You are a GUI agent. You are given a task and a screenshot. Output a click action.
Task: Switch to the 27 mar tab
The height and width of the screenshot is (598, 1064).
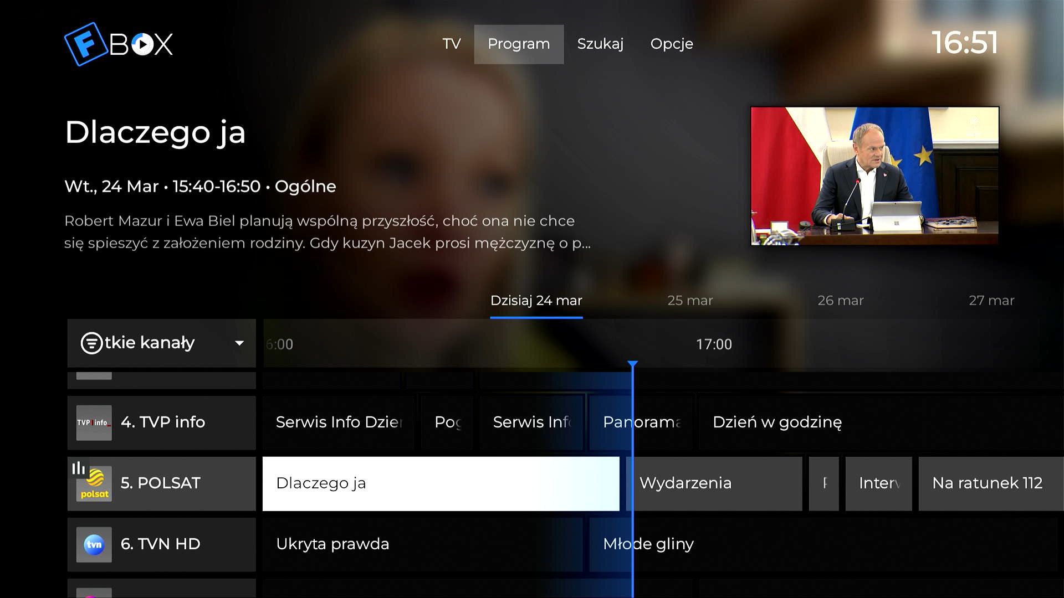click(991, 301)
